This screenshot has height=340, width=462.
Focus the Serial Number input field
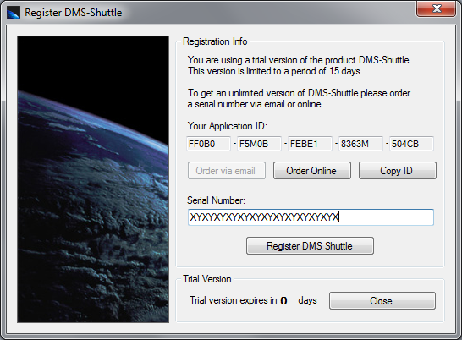(311, 217)
